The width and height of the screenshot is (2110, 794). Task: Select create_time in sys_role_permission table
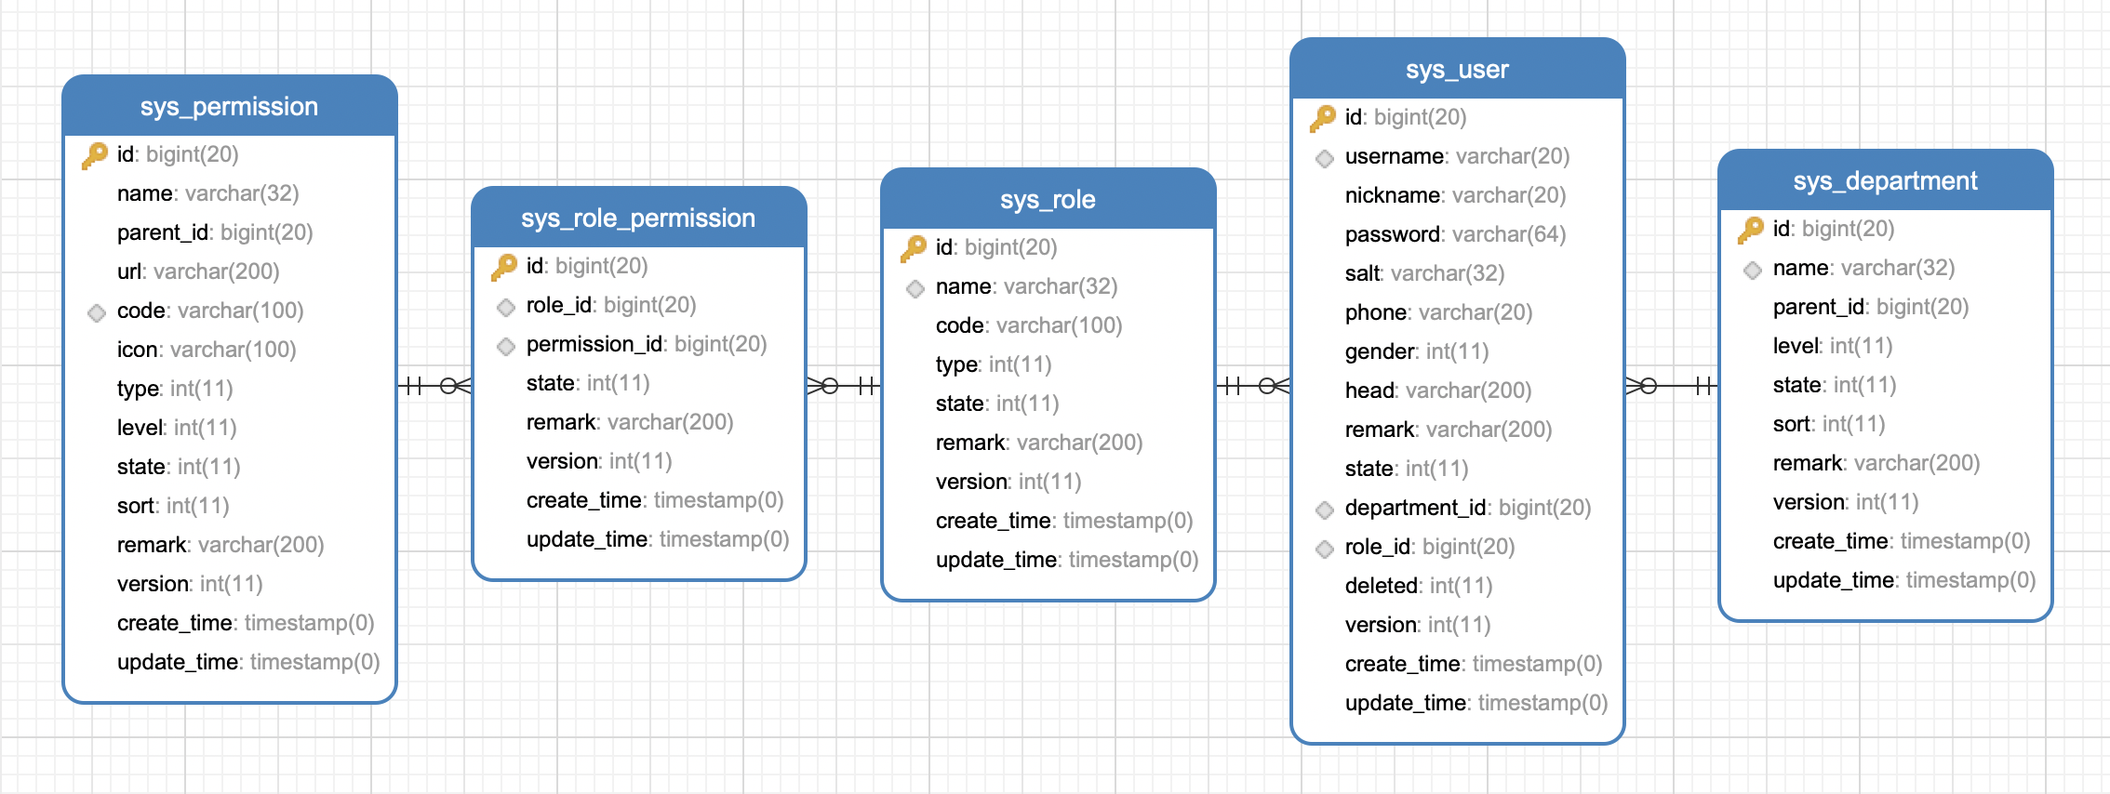click(x=655, y=500)
